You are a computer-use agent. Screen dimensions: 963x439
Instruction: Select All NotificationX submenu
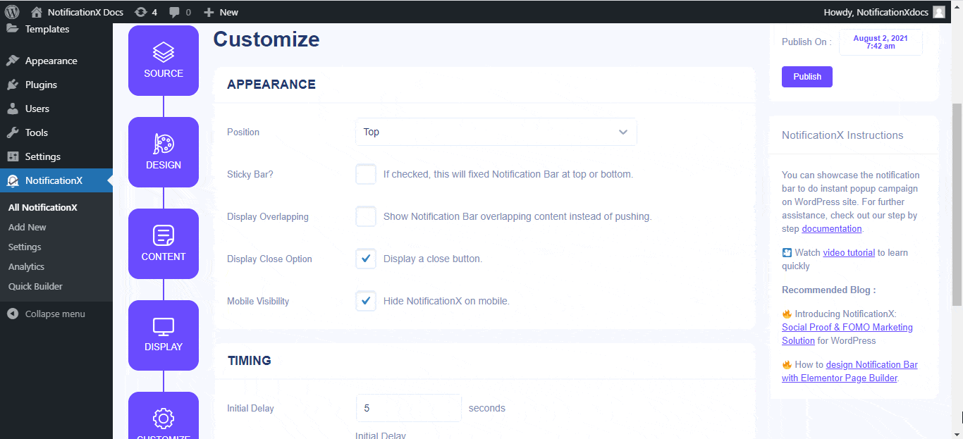coord(43,207)
